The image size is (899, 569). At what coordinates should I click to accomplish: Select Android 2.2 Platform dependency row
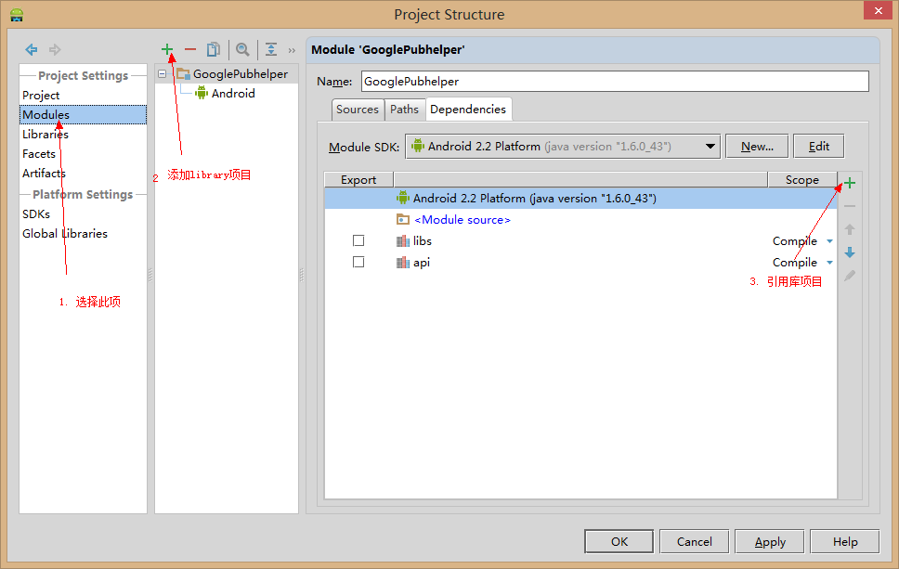pos(580,199)
